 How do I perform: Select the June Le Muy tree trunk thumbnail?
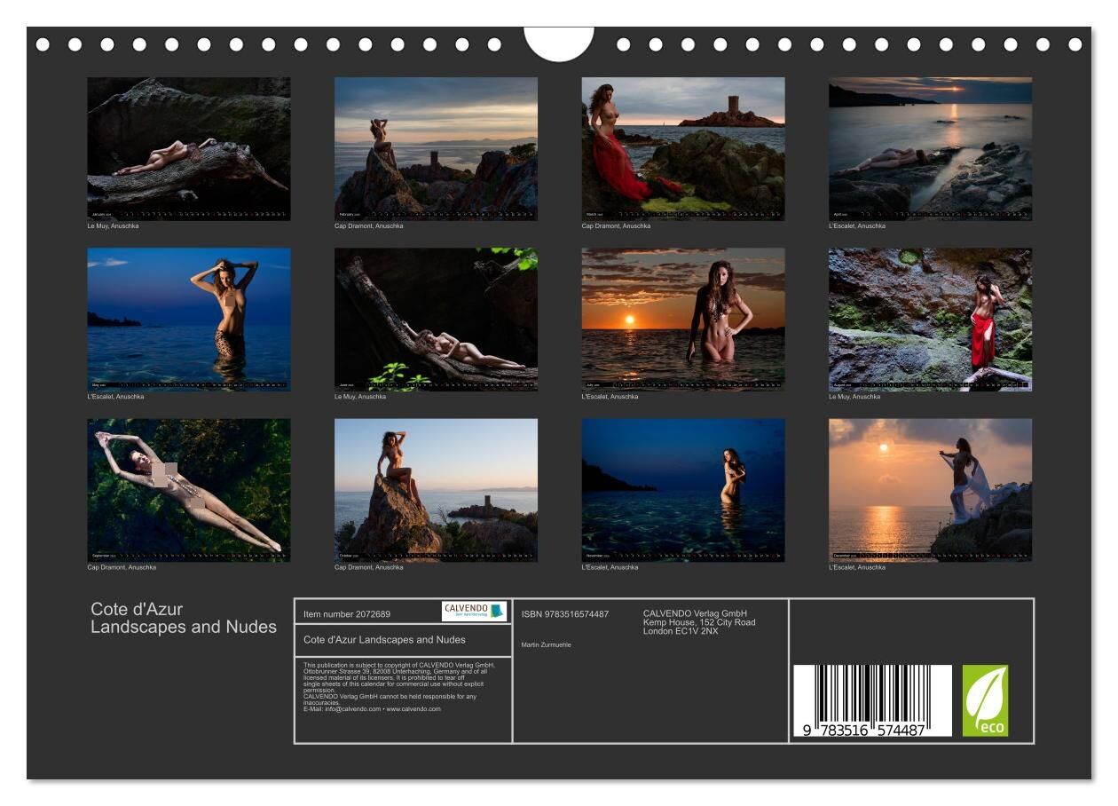(436, 319)
